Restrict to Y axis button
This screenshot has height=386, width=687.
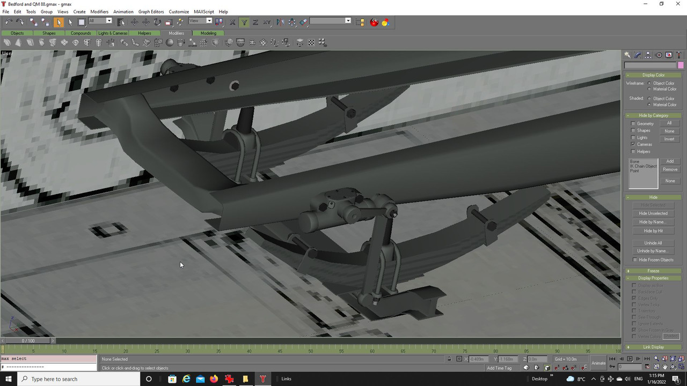244,22
